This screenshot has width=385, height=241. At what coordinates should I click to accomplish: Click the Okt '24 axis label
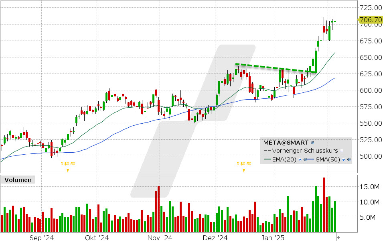pyautogui.click(x=97, y=237)
